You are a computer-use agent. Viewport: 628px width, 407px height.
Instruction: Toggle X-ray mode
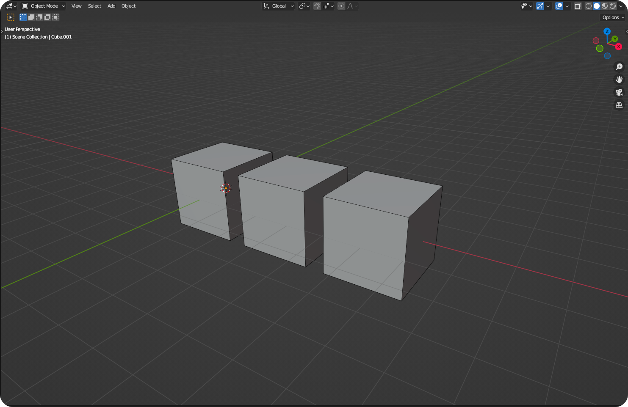coord(578,6)
